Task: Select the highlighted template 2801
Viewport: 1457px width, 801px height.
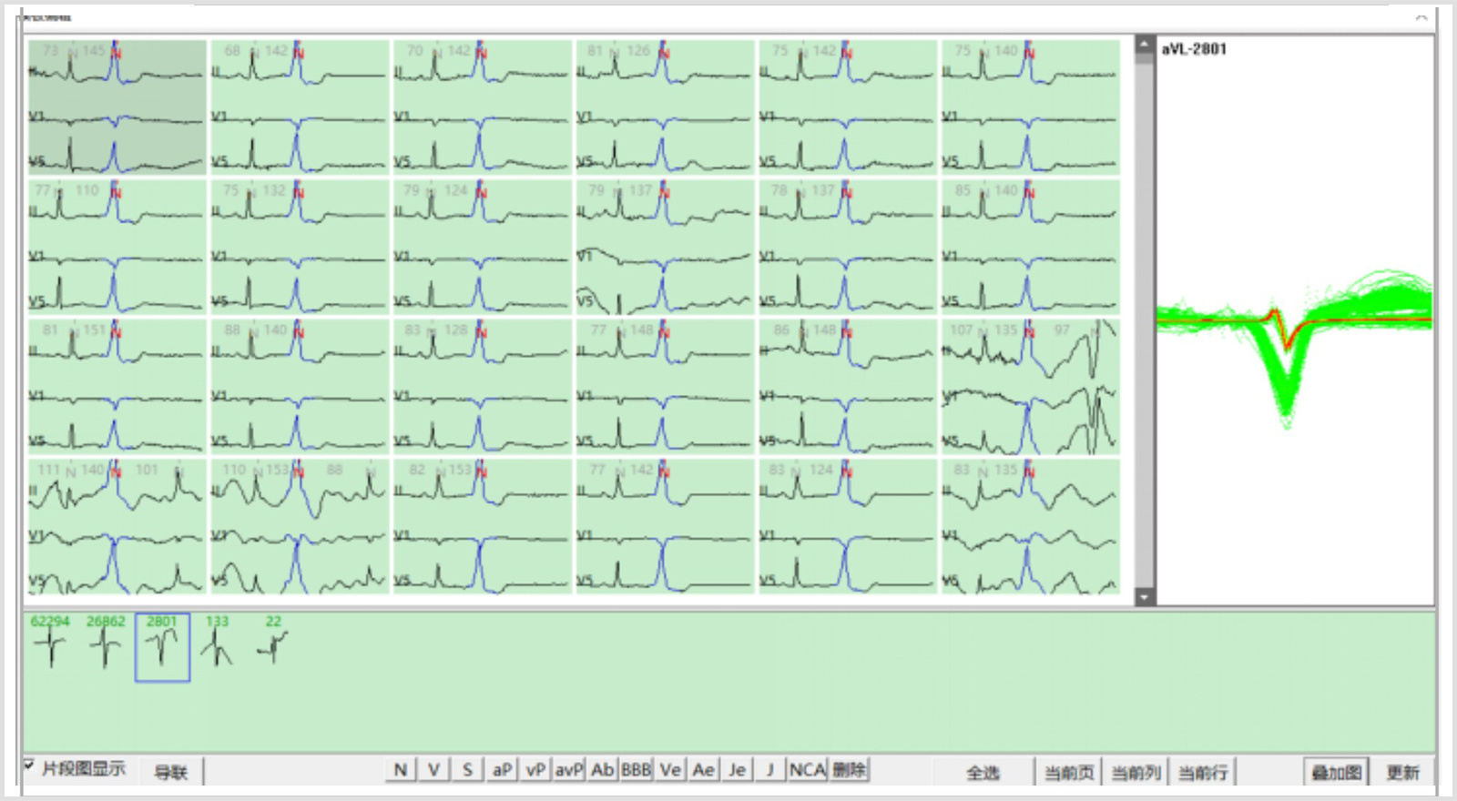Action: pos(162,646)
